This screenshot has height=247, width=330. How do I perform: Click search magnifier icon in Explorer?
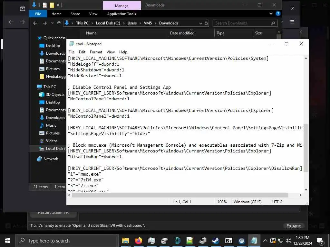273,23
